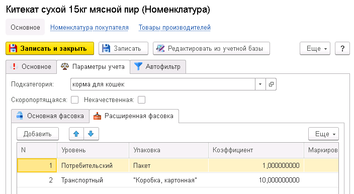Switch to the Основное tab with exclamation
The width and height of the screenshot is (354, 194).
31,66
